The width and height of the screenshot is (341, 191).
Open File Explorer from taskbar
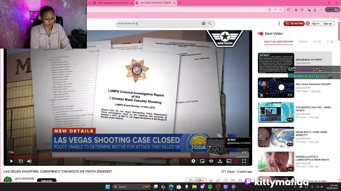pyautogui.click(x=194, y=187)
